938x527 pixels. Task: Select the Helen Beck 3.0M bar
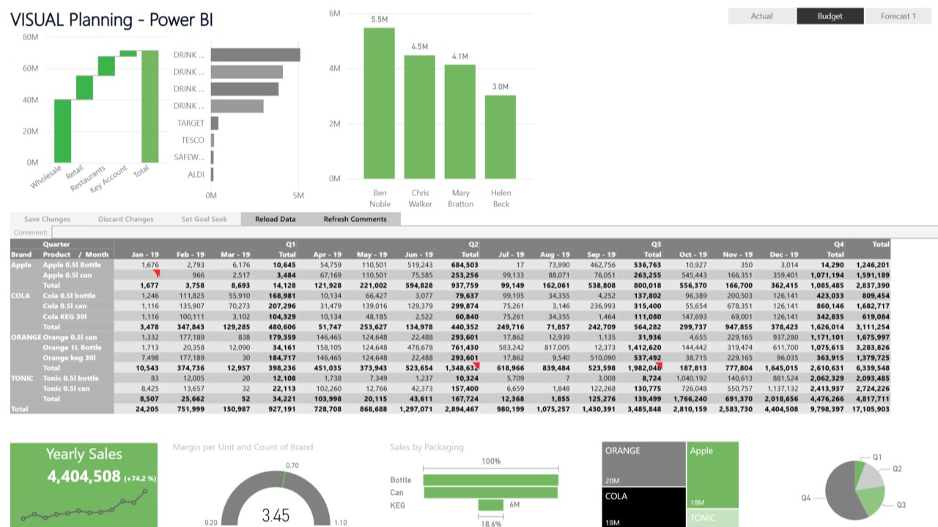point(501,137)
